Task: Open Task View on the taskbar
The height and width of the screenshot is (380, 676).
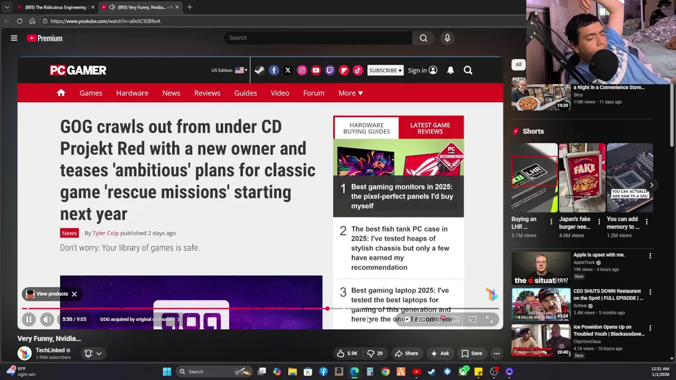Action: (262, 372)
